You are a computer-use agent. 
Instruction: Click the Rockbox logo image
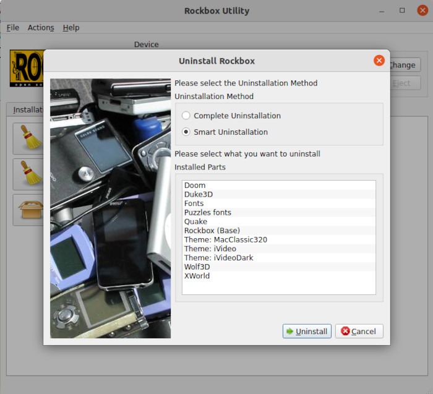[27, 68]
